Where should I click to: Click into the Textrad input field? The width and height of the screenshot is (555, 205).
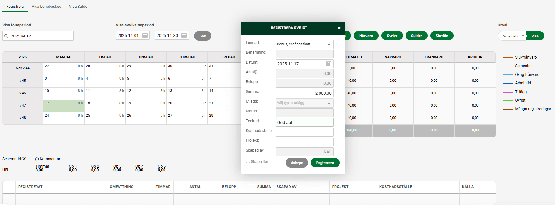[304, 123]
